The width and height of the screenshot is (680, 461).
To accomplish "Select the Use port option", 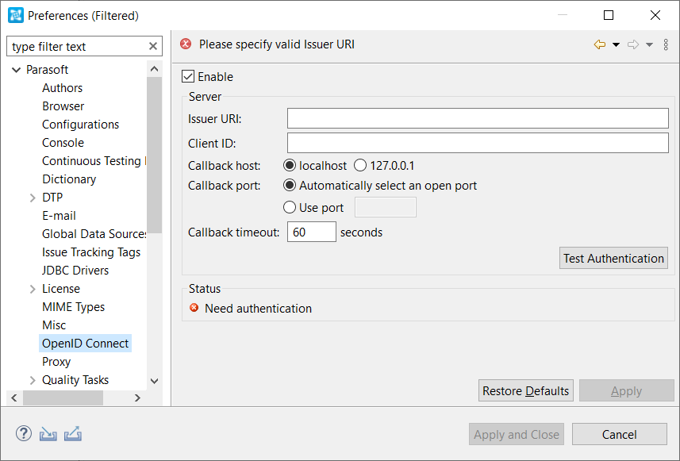I will click(x=290, y=207).
